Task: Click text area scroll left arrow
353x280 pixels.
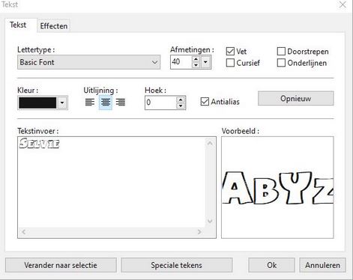Action: (x=24, y=232)
